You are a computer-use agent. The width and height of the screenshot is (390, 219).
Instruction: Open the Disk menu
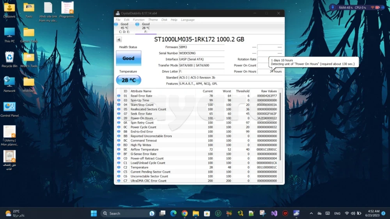coord(164,20)
